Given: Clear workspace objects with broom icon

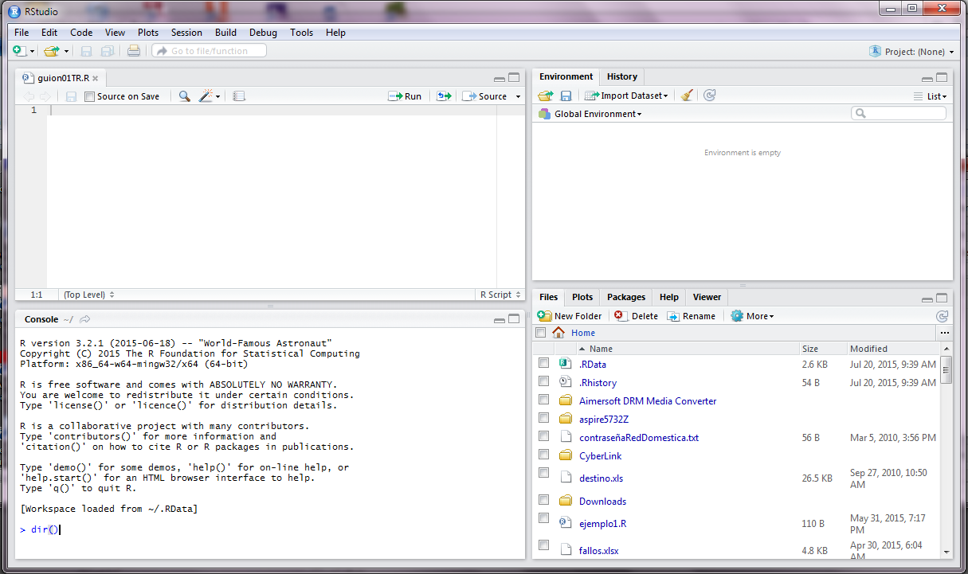Looking at the screenshot, I should click(x=687, y=96).
